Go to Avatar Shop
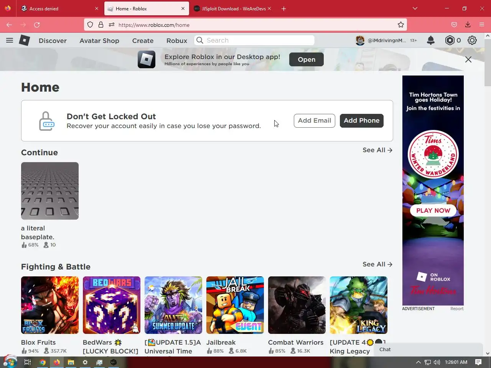This screenshot has width=491, height=368. click(99, 41)
